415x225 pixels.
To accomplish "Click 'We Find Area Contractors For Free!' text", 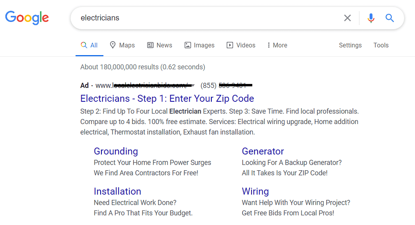I will point(146,173).
